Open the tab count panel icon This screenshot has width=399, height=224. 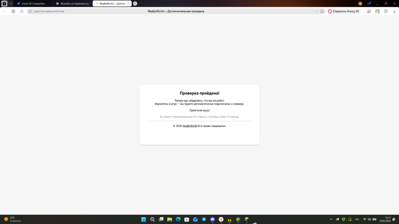point(4,4)
